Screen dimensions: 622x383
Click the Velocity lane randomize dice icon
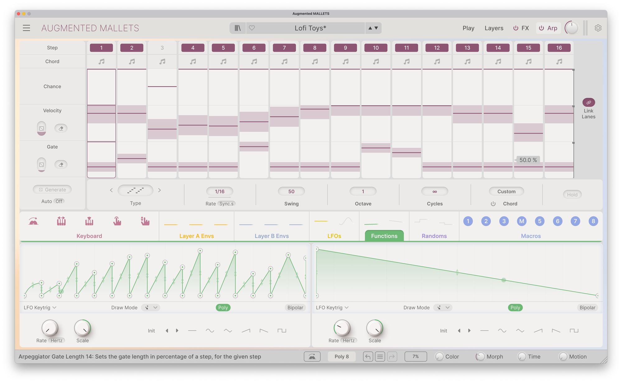point(41,128)
